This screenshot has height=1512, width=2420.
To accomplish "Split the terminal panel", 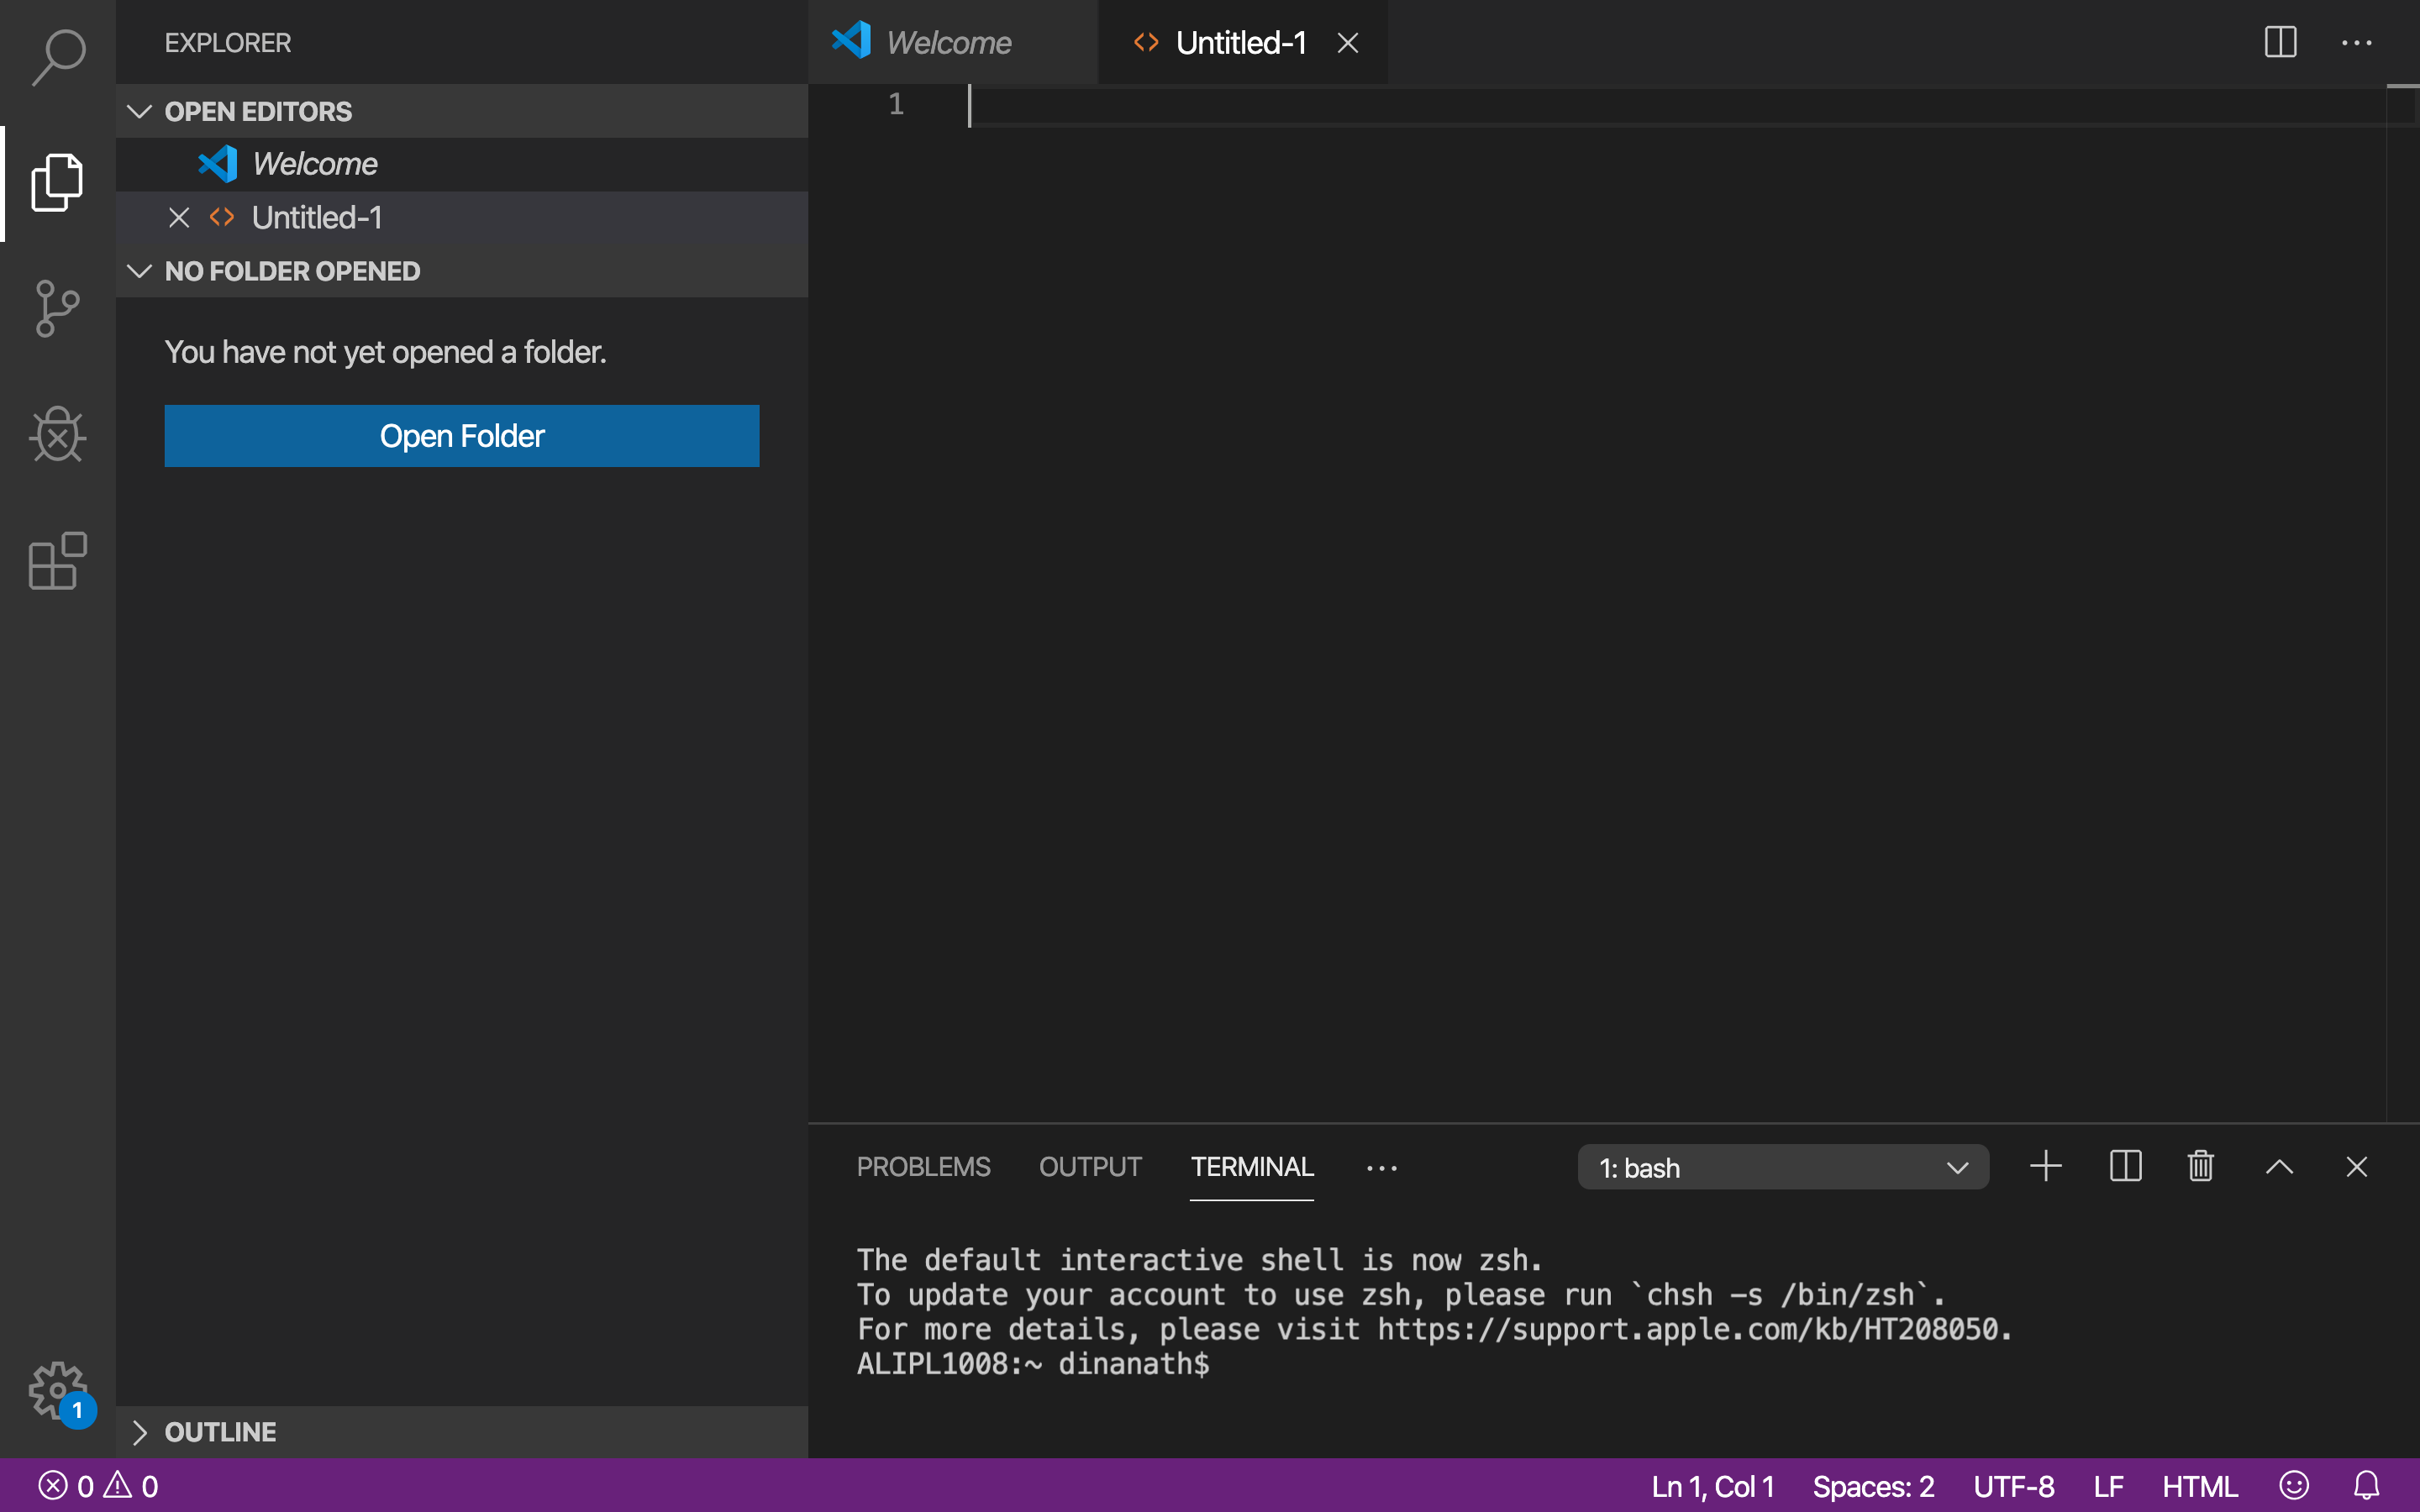I will click(2125, 1166).
